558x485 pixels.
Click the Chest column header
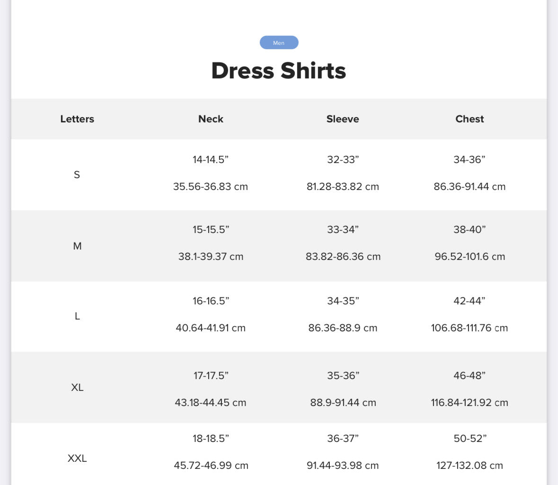pyautogui.click(x=470, y=119)
